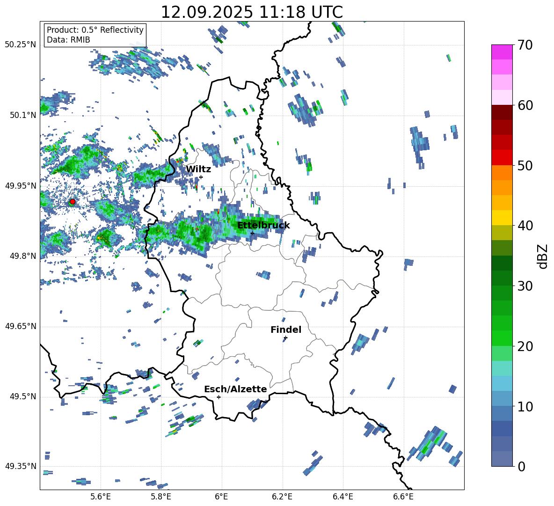Click the 49.5°N latitude label

coord(22,396)
